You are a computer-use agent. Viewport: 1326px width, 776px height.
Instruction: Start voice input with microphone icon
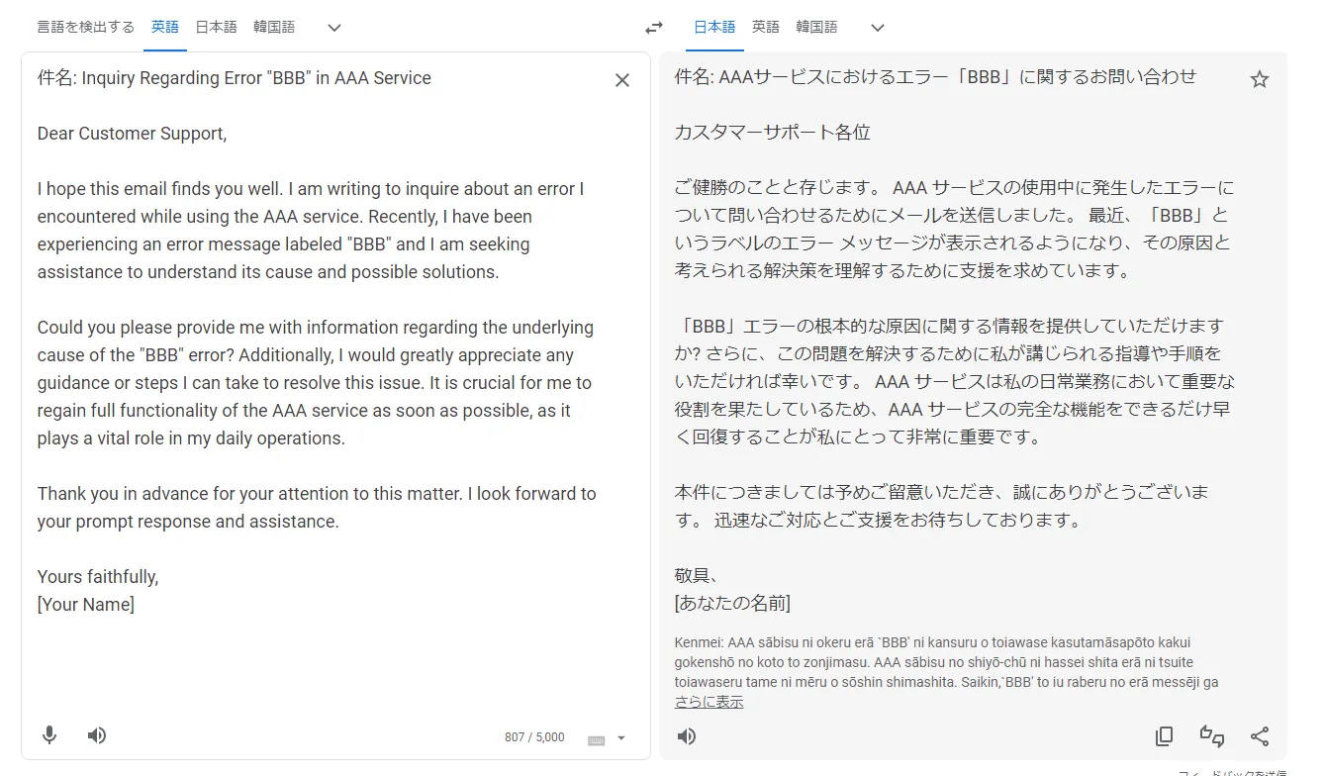coord(49,735)
